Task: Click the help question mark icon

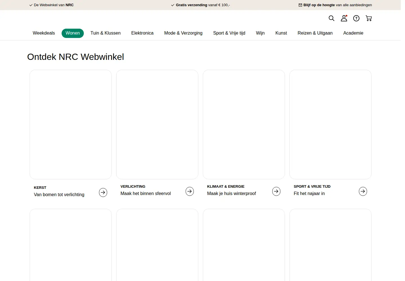Action: coord(356,18)
